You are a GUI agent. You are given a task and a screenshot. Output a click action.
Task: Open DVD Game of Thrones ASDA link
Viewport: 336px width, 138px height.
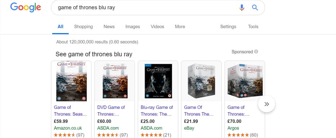pos(111,111)
